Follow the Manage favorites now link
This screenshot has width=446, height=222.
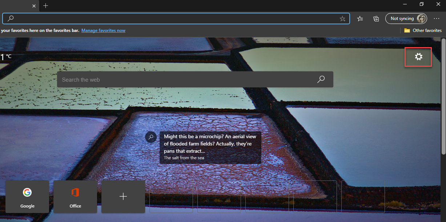point(103,30)
